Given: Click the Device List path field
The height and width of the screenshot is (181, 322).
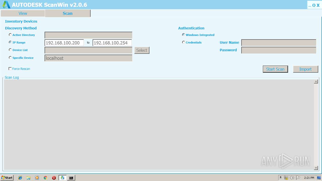Looking at the screenshot, I should (x=88, y=50).
